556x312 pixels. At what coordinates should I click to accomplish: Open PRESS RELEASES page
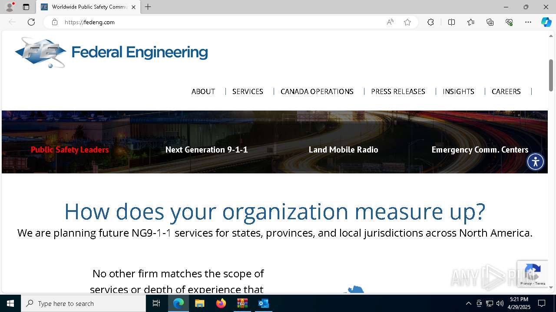[398, 91]
